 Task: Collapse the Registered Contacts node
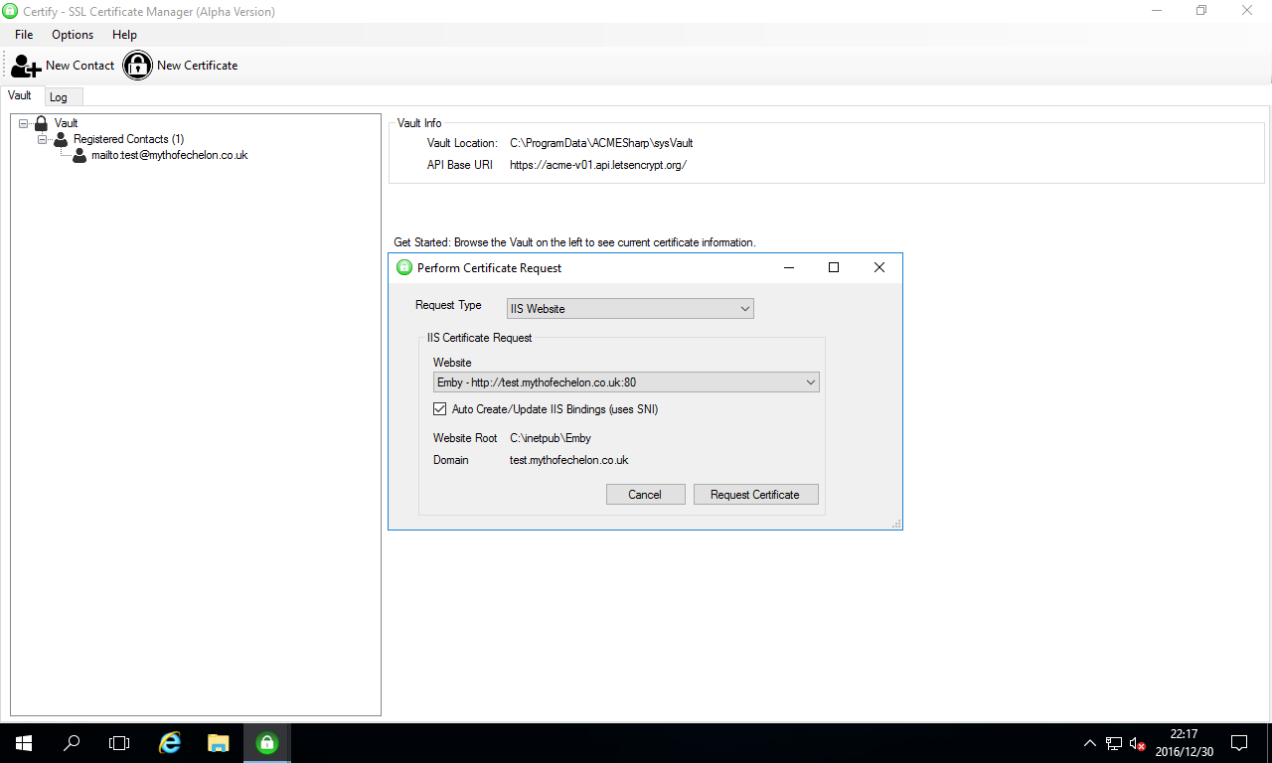tap(43, 139)
